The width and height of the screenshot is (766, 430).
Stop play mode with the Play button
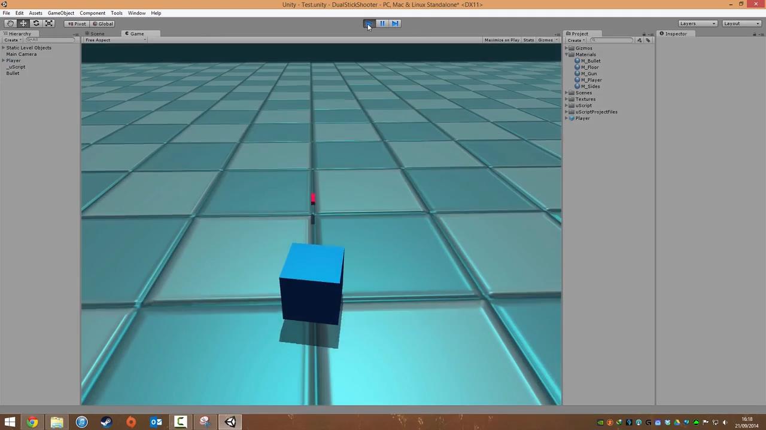[x=369, y=23]
